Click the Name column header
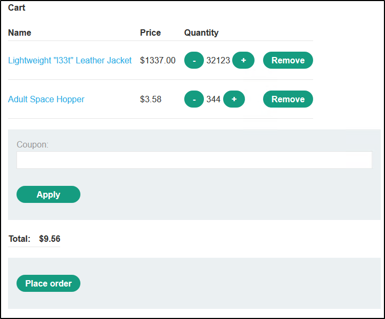Image resolution: width=385 pixels, height=319 pixels. 20,32
